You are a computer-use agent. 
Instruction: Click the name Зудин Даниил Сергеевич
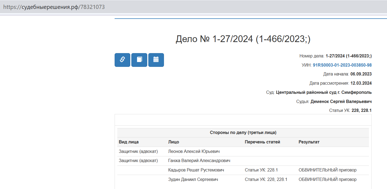click(x=193, y=180)
